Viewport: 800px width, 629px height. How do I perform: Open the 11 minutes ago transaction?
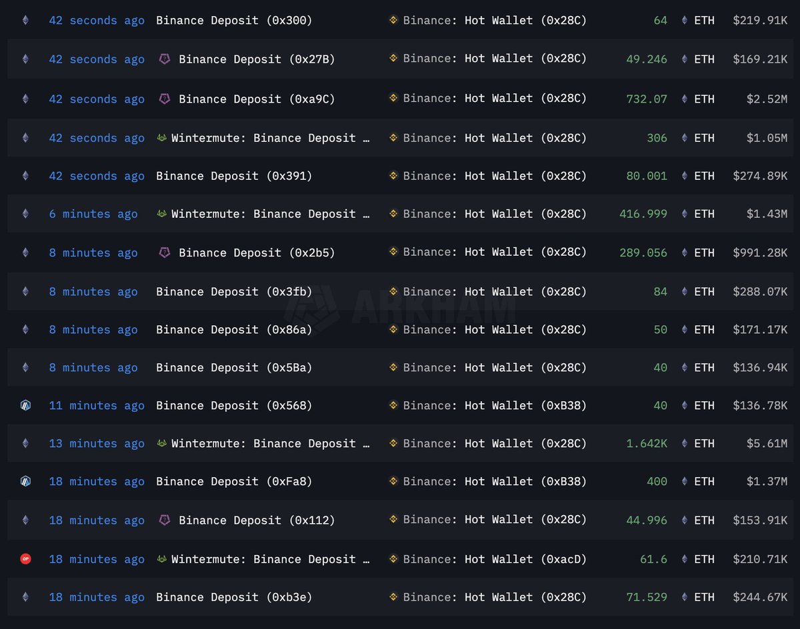(x=97, y=405)
